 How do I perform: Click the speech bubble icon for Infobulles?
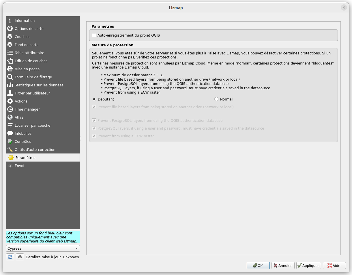10,133
